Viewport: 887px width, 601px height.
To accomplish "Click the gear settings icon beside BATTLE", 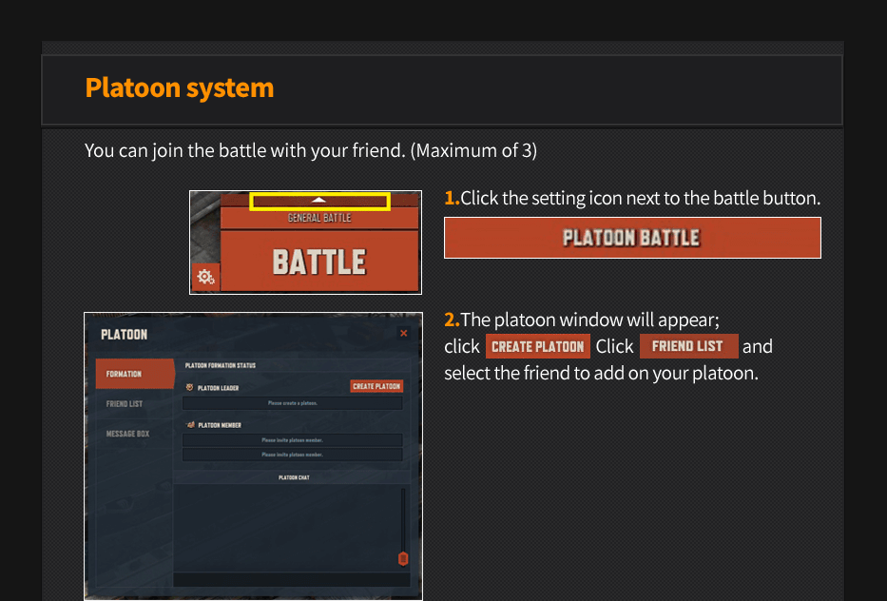I will point(205,278).
